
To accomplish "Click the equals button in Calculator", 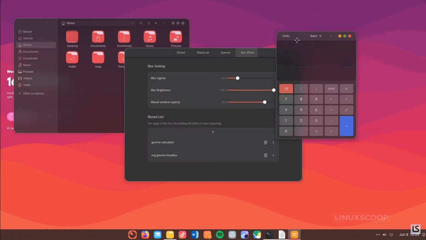I will [x=346, y=126].
